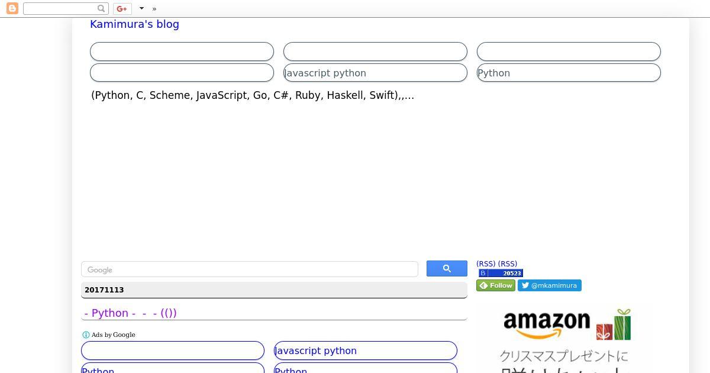
Task: Open the first (RSS) feed link
Action: click(x=486, y=264)
